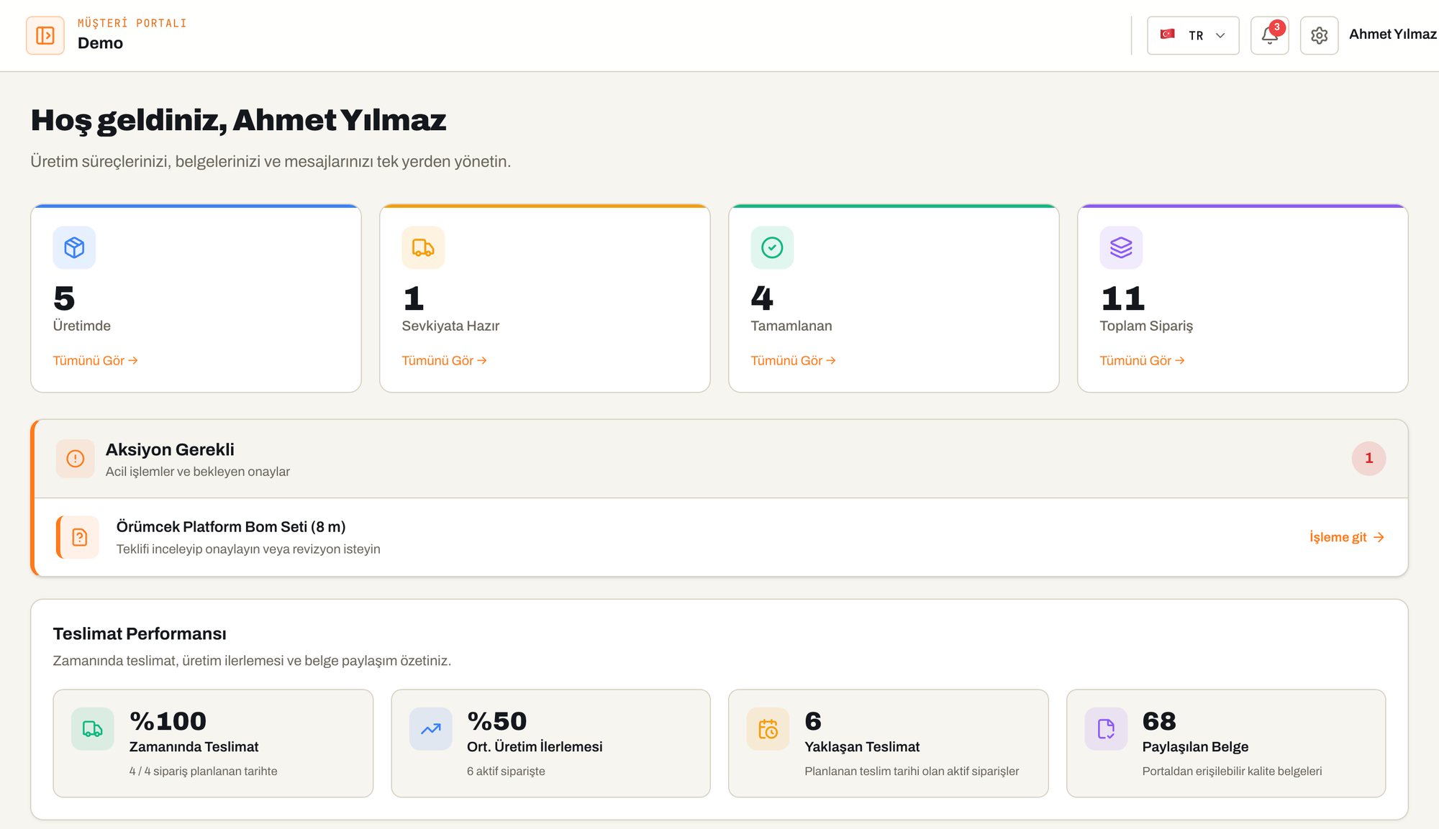Click the Teslimat Performansı heading

(x=140, y=633)
